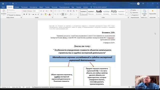Apply text effects icon

pyautogui.click(x=41, y=14)
